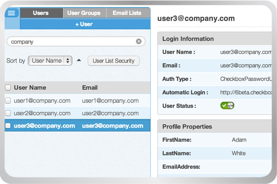Clear the search field with the X icon
This screenshot has width=277, height=184.
click(139, 41)
